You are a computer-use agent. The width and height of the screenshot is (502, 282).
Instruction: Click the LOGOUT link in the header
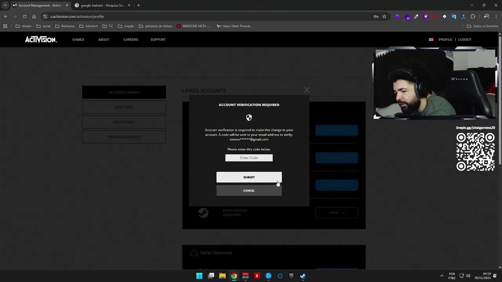[465, 40]
